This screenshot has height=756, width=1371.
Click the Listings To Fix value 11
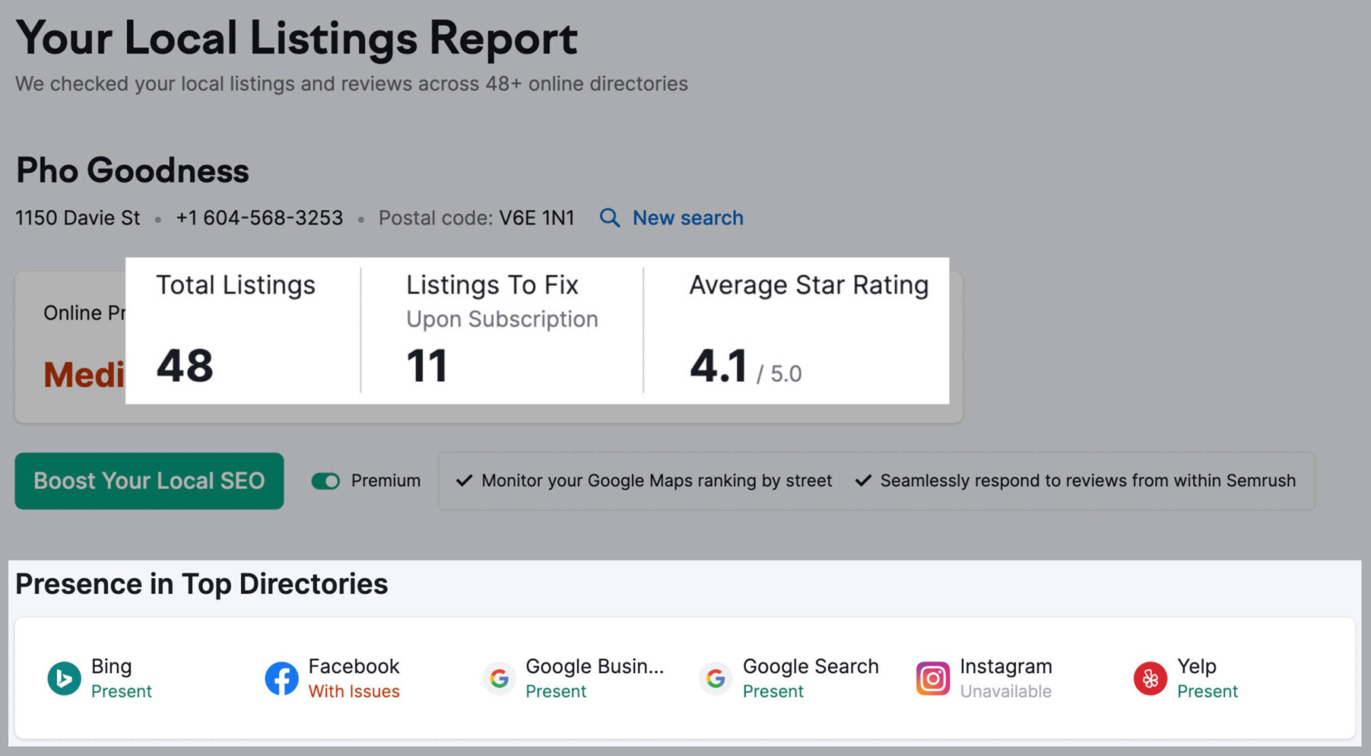pos(426,366)
